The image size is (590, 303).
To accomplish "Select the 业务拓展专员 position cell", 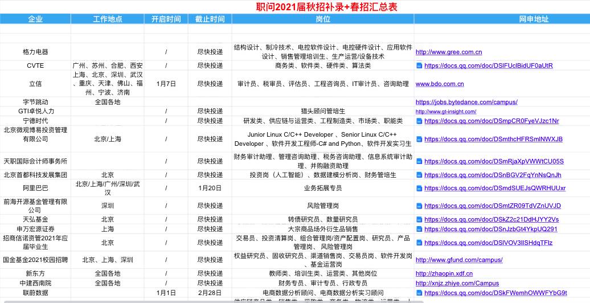I will click(x=323, y=188).
